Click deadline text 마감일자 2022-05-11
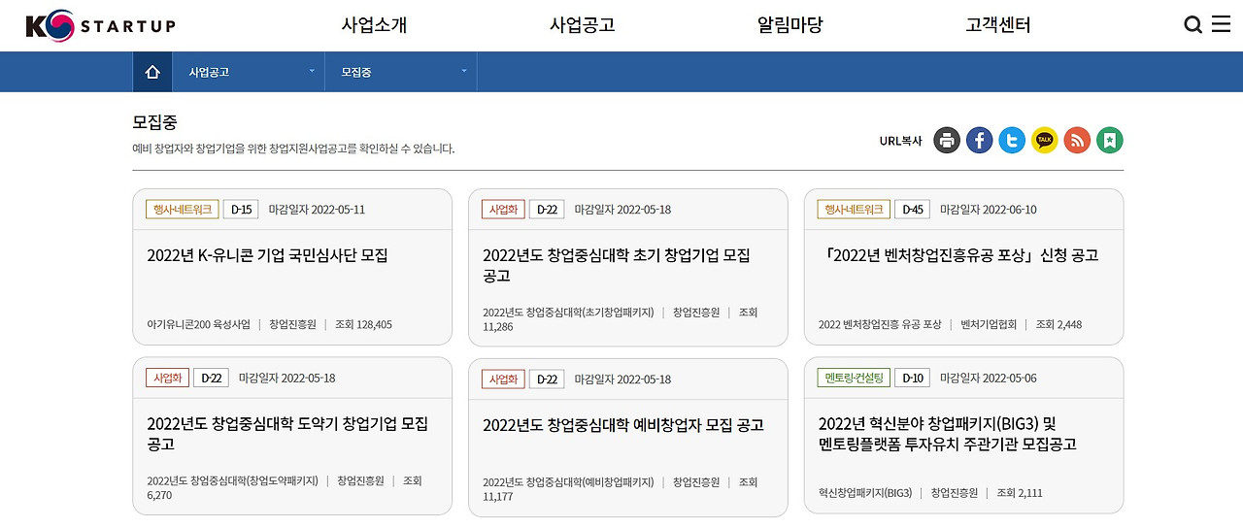This screenshot has height=528, width=1243. (317, 210)
